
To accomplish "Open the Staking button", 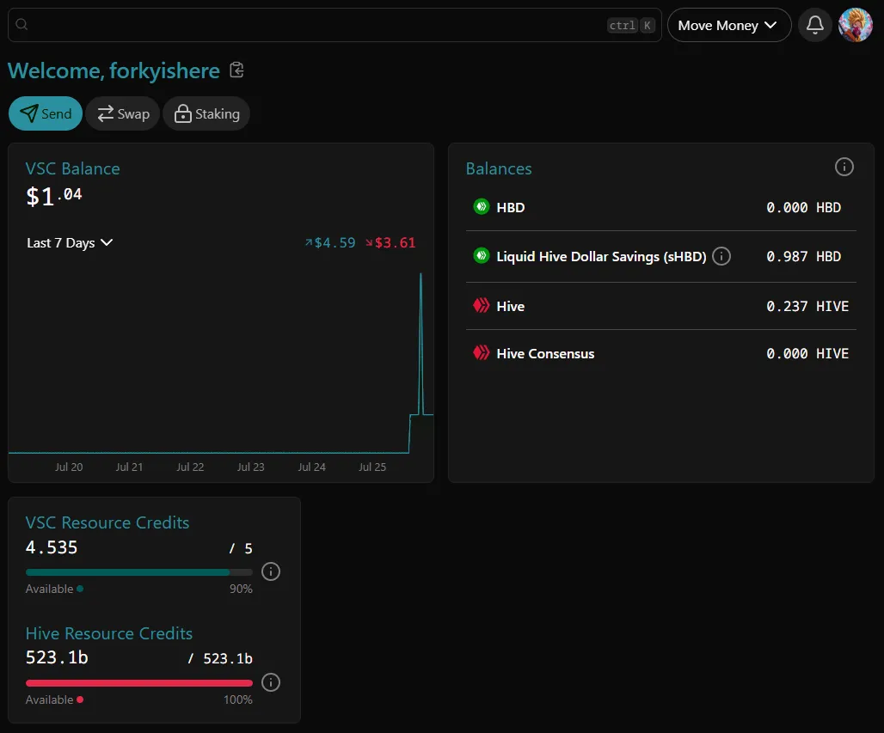I will tap(206, 113).
